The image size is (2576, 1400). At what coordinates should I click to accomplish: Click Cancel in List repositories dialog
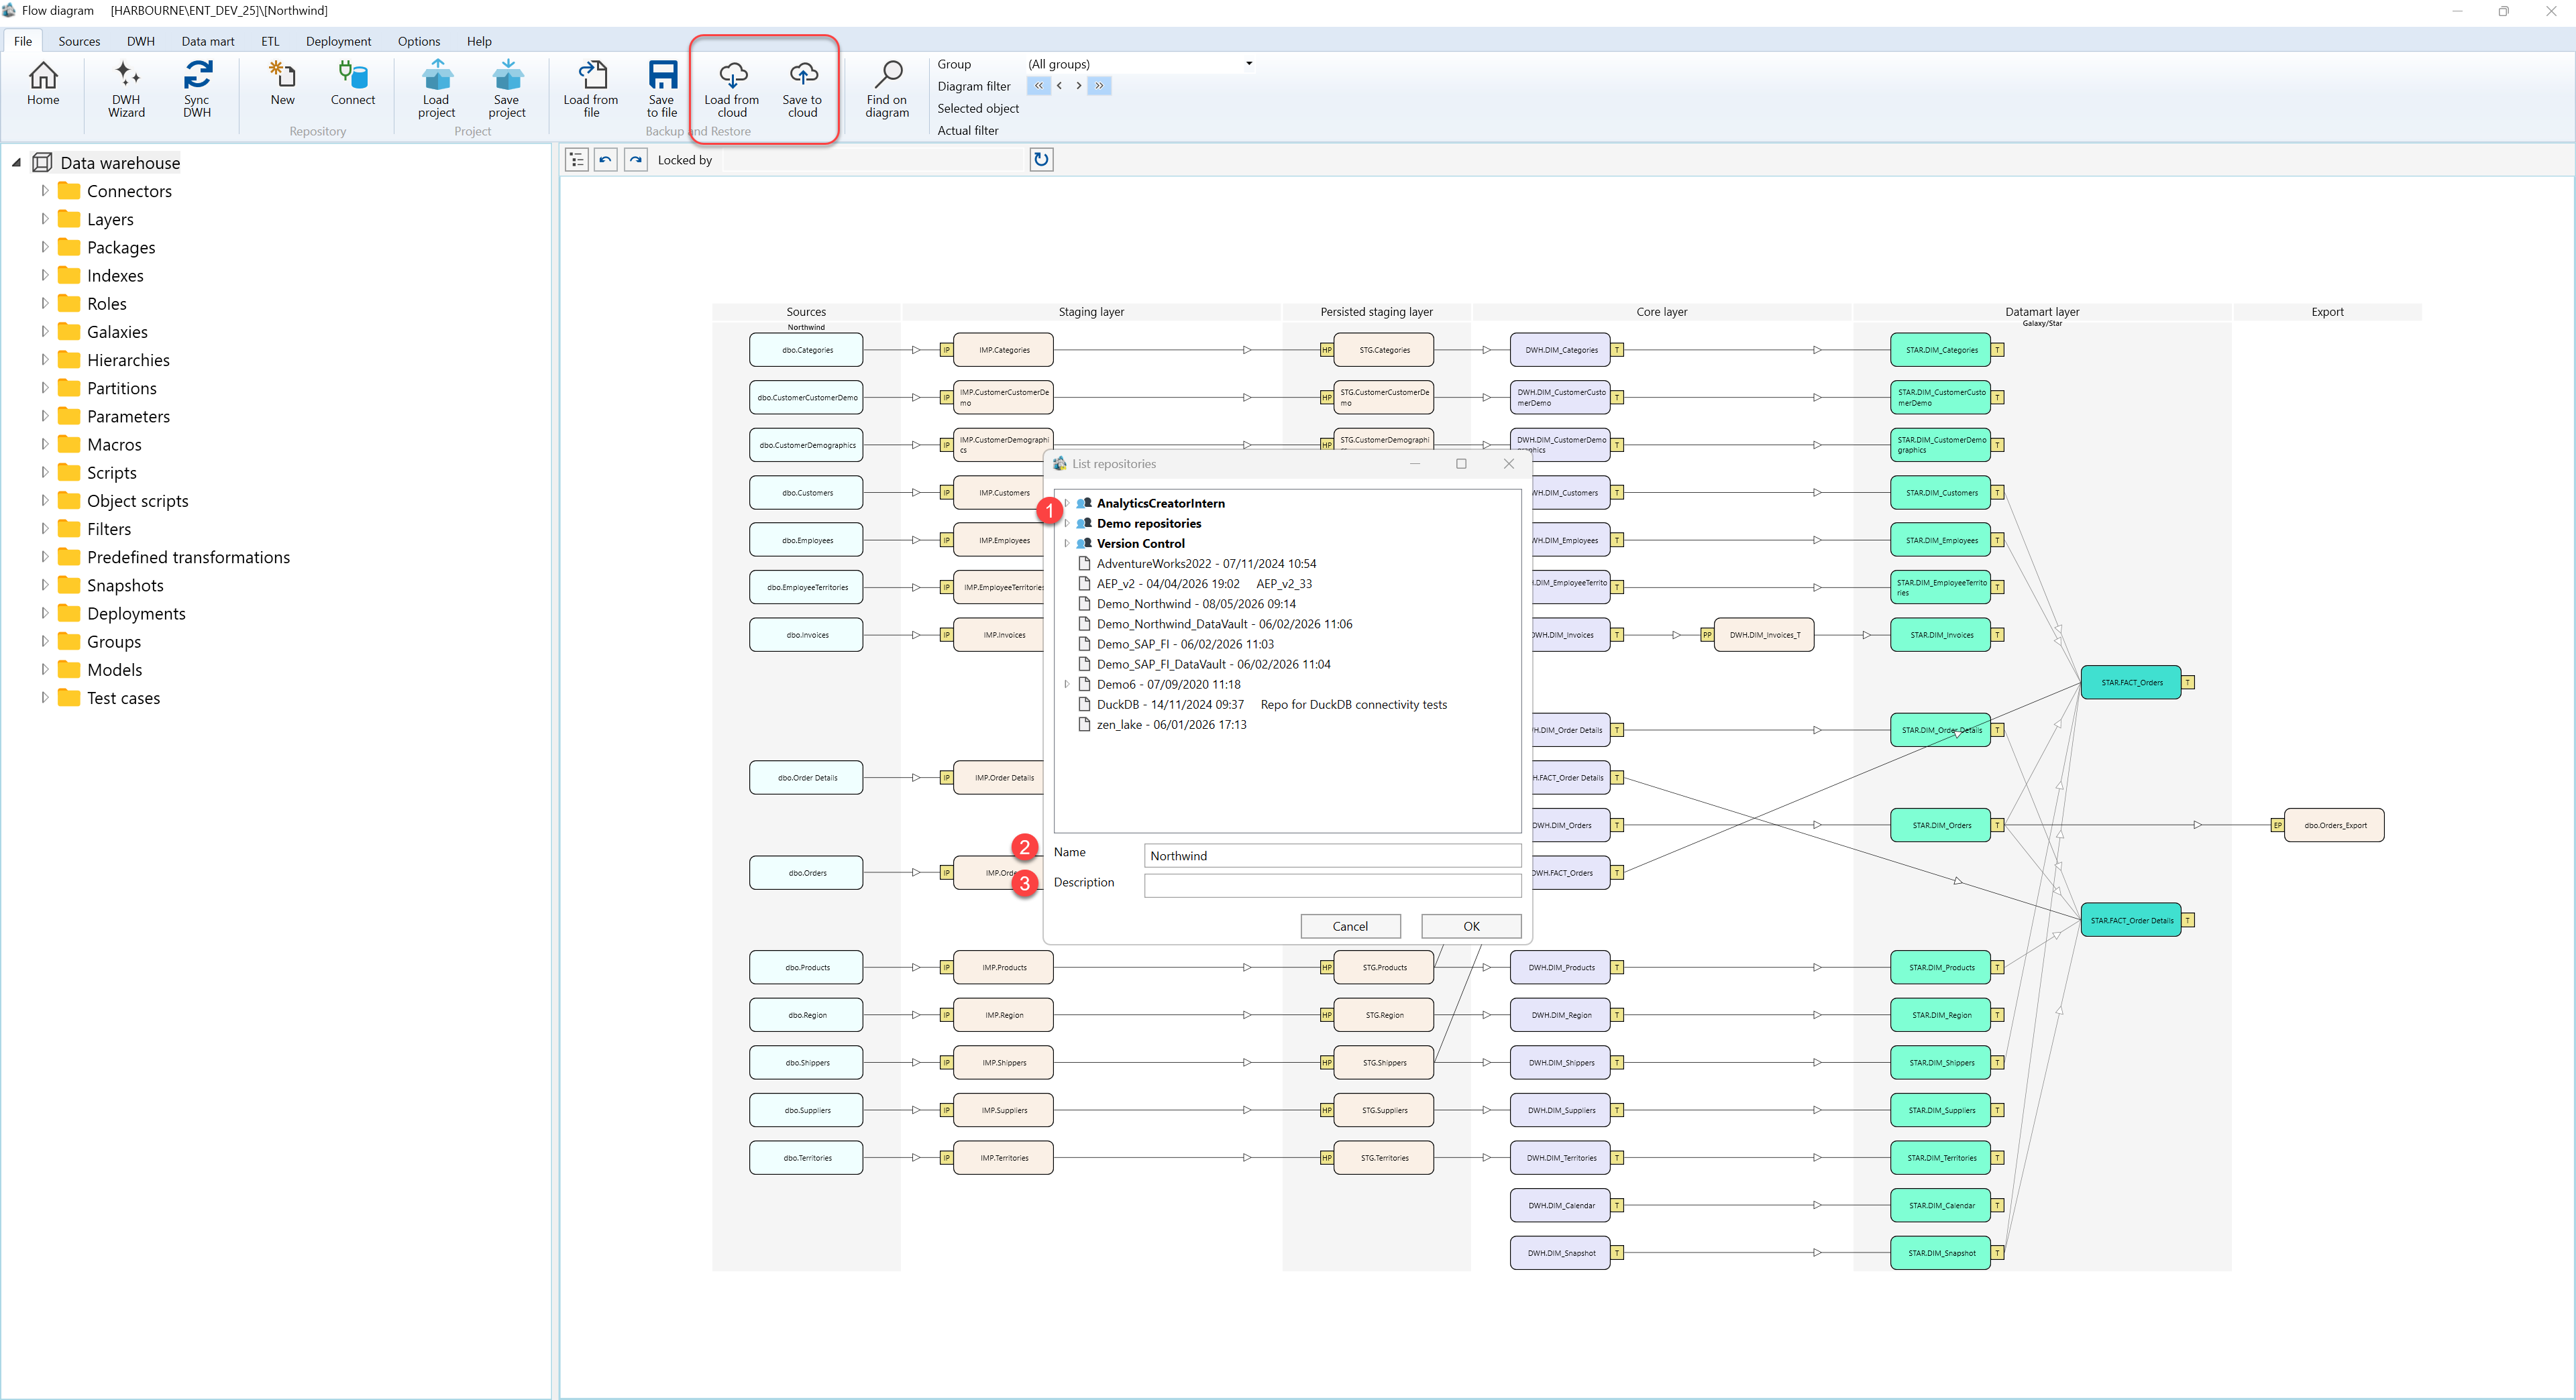coord(1350,927)
